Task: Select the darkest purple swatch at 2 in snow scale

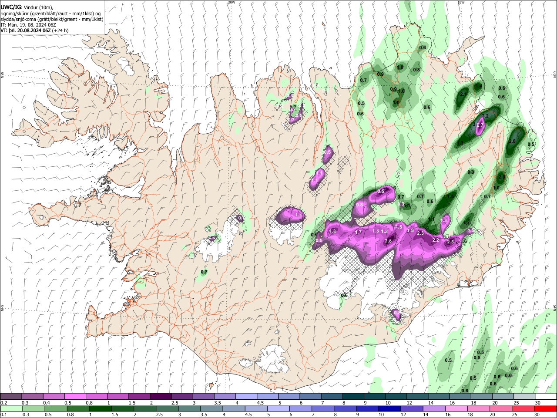Action: [x=161, y=396]
